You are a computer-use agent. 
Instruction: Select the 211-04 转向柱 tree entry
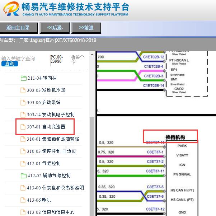[42, 78]
